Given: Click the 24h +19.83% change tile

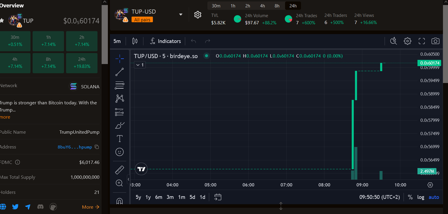Looking at the screenshot, I should [x=82, y=63].
